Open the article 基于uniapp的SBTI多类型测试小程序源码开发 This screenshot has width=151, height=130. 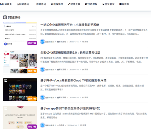click(x=70, y=108)
